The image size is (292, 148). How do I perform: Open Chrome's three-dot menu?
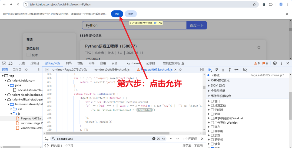288,5
